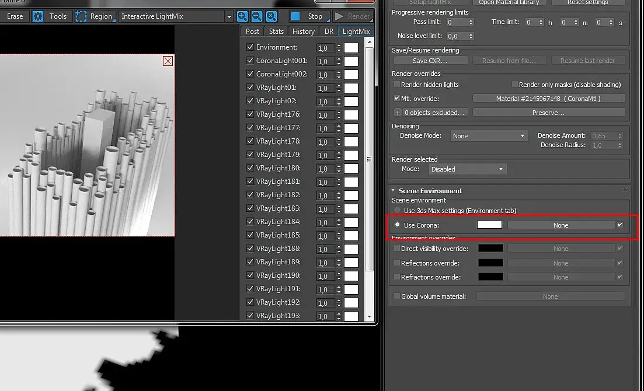The height and width of the screenshot is (391, 644).
Task: Open the History tab
Action: [x=304, y=31]
